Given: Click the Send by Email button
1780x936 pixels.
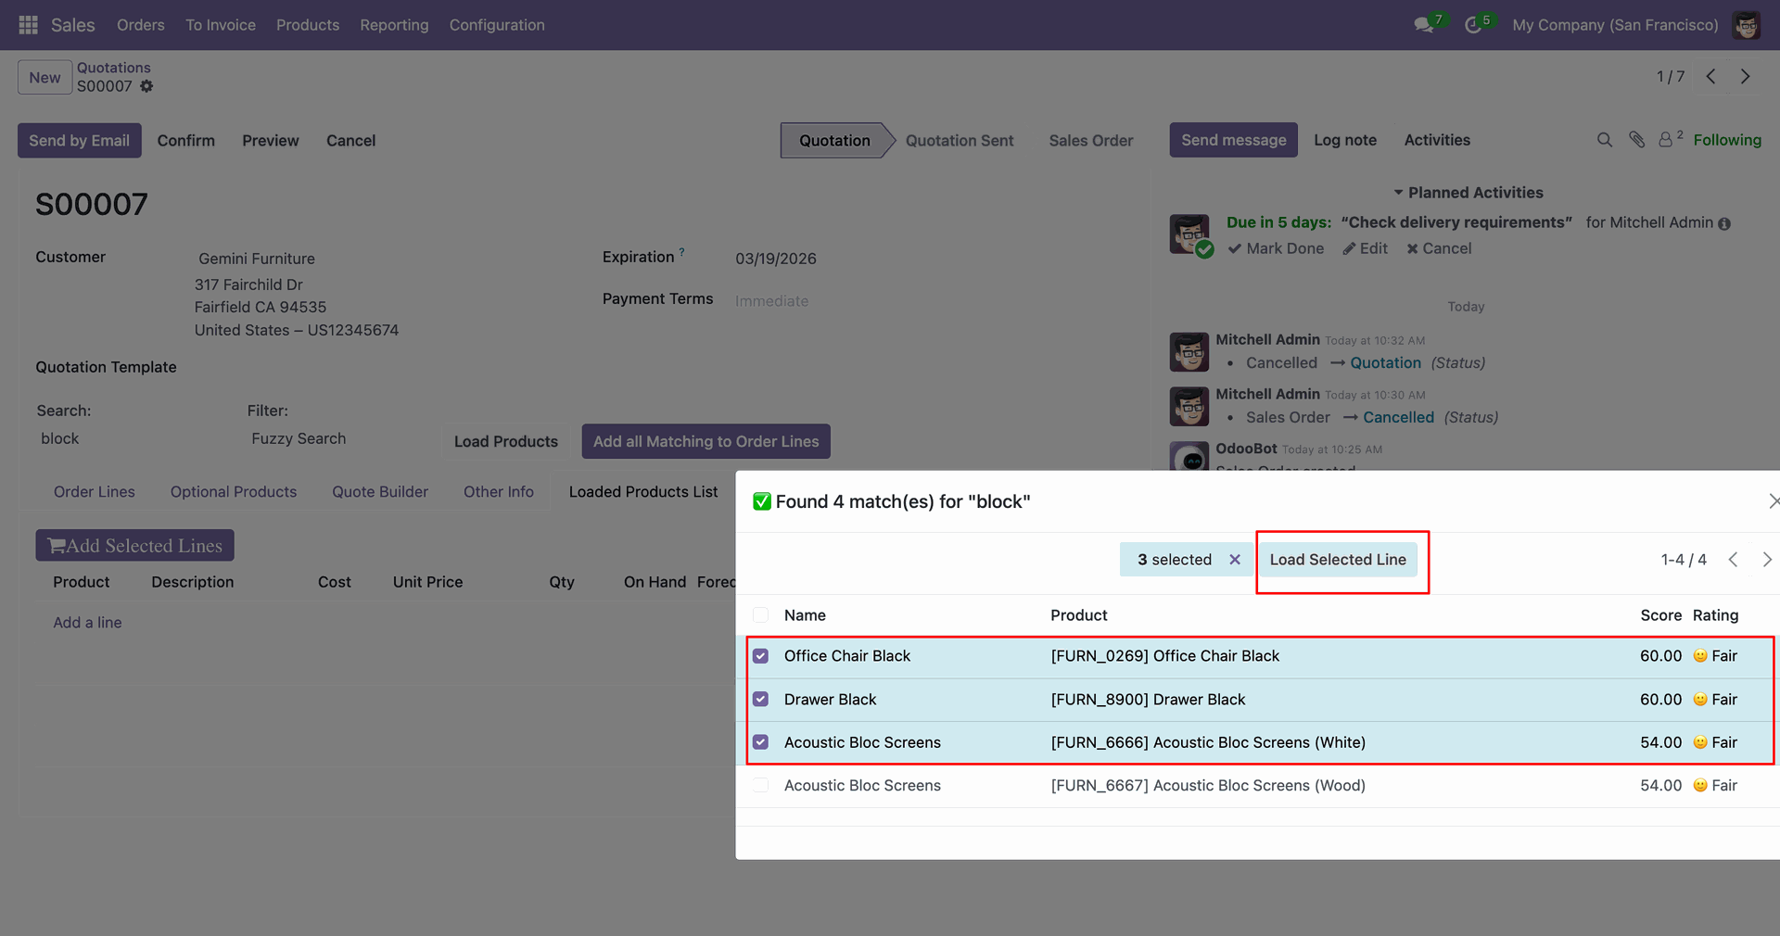Looking at the screenshot, I should click(x=80, y=141).
